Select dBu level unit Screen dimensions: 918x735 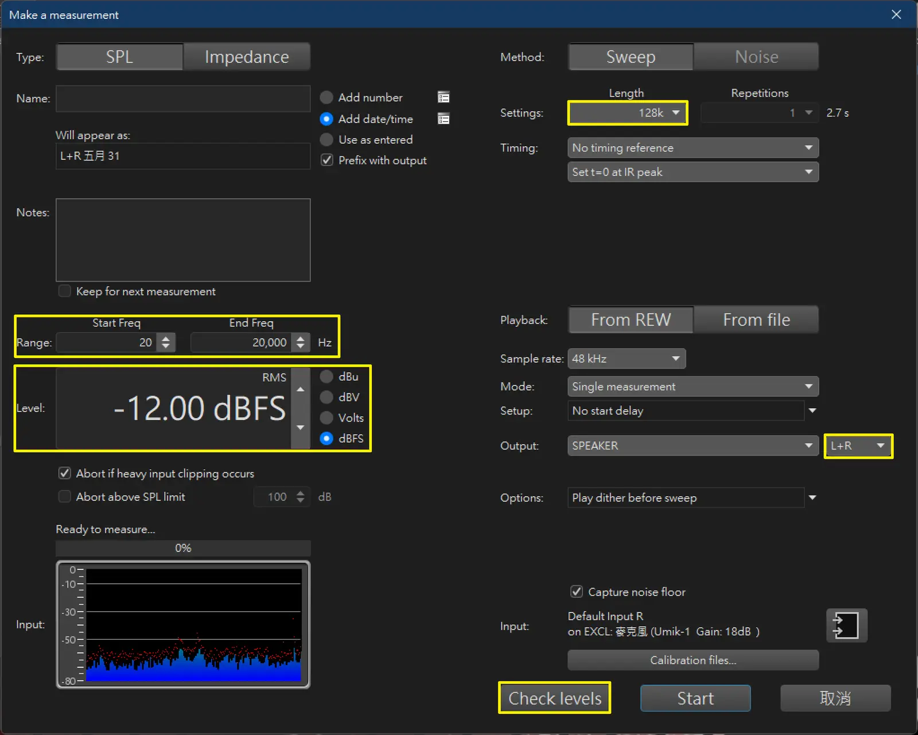pyautogui.click(x=326, y=377)
